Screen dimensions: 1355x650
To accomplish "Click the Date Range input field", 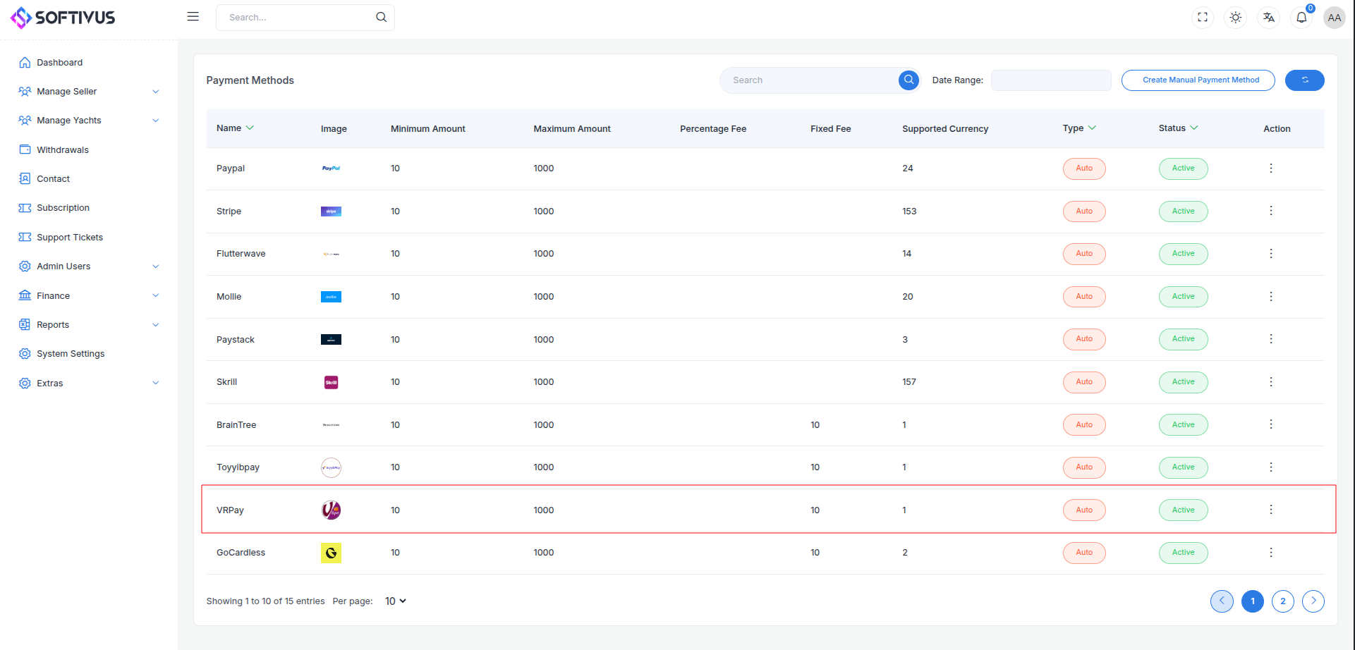I will tap(1051, 80).
